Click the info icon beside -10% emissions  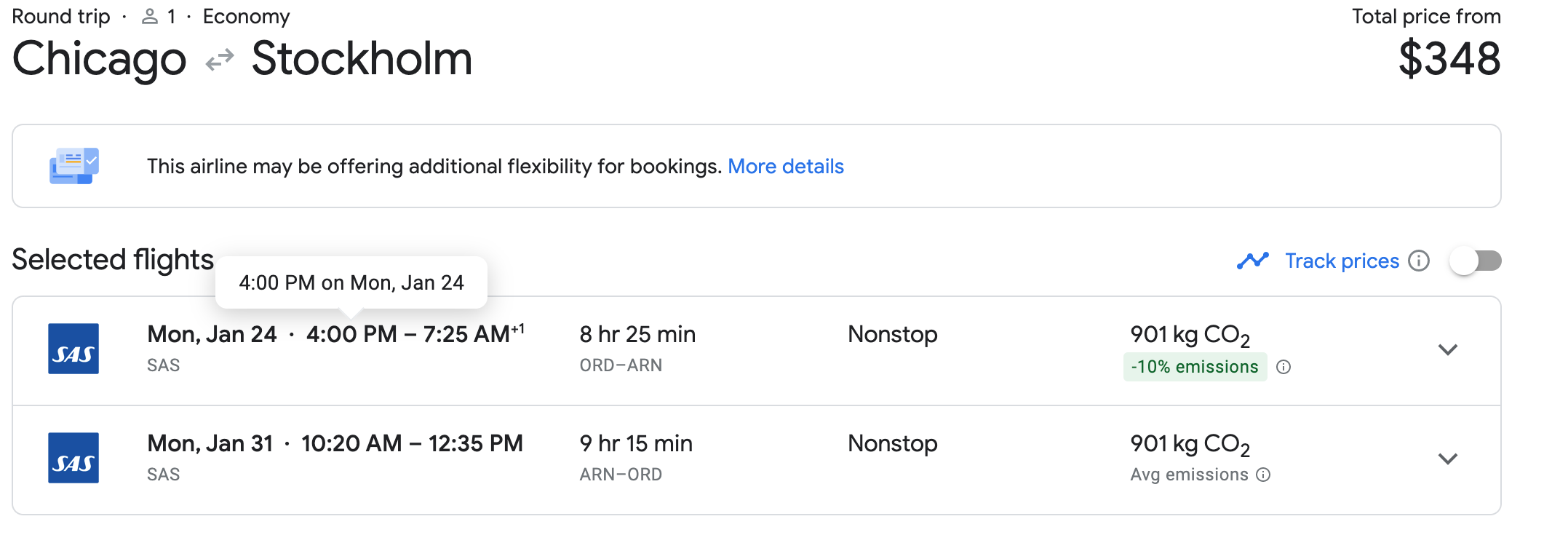tap(1284, 367)
